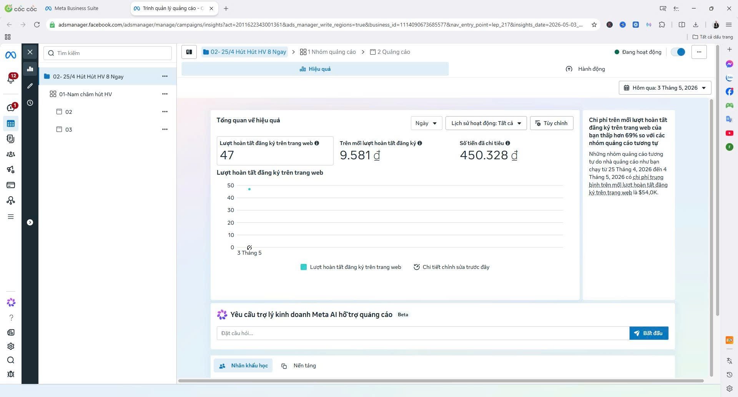
Task: Click the Tùy chỉnh customize button
Action: click(x=552, y=123)
